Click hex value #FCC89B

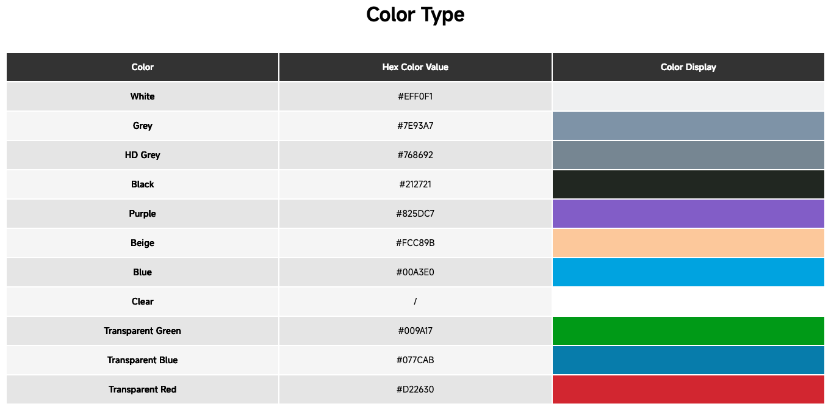pos(415,243)
